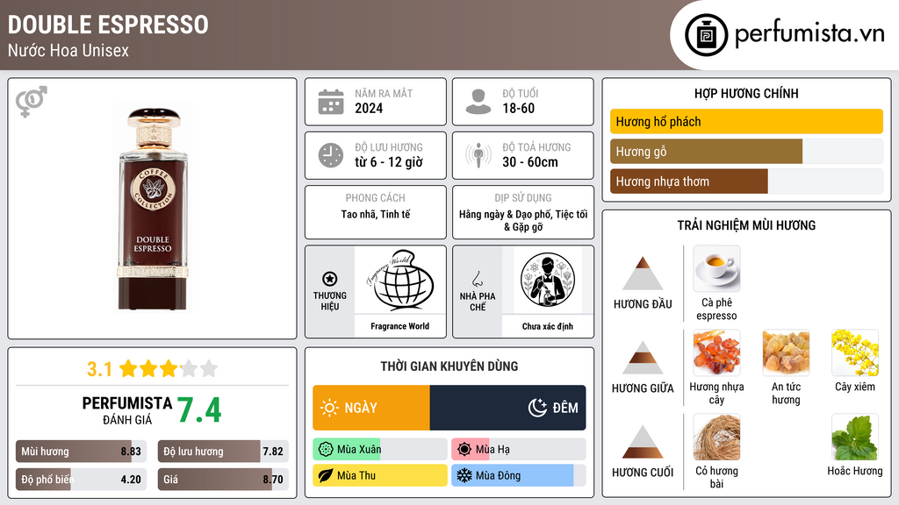The image size is (899, 505).
Task: Click the Cây xiêm note image
Action: tap(855, 352)
